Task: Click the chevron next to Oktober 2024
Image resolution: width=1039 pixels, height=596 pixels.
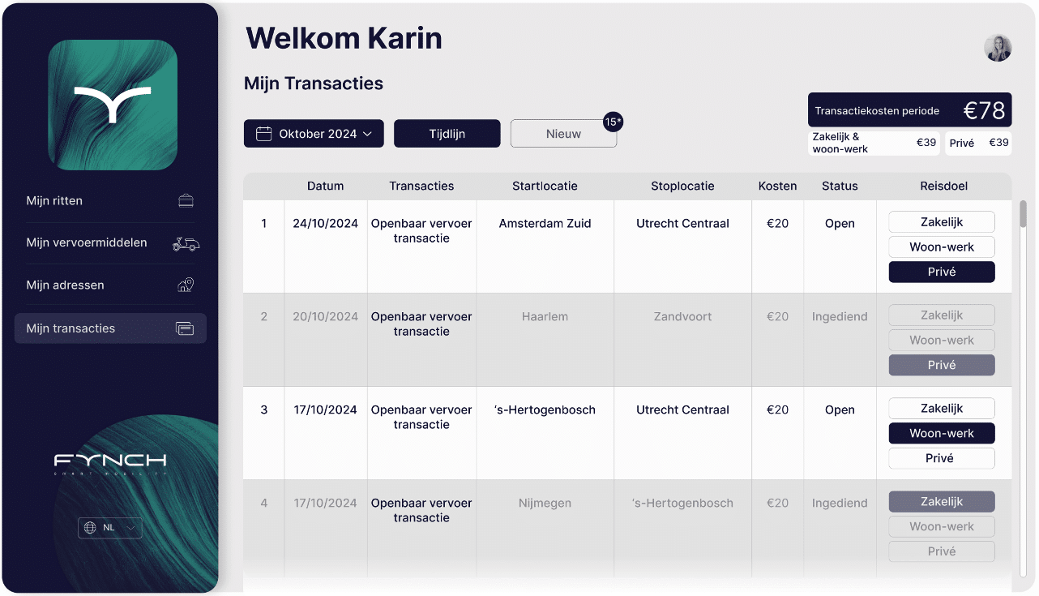Action: [x=367, y=134]
